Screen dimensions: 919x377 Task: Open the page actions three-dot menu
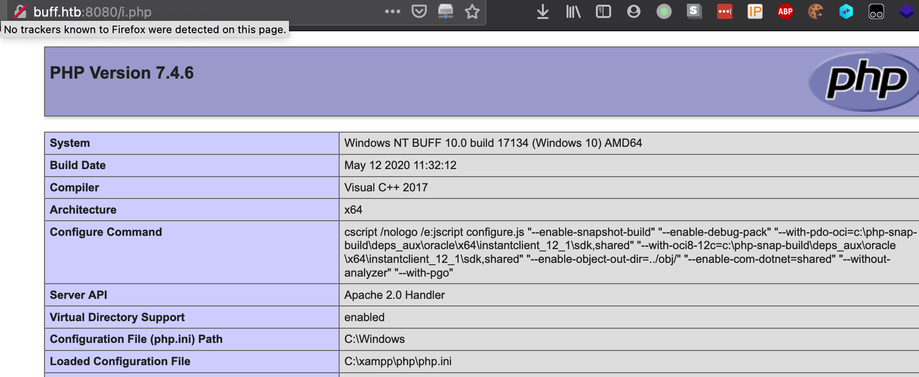392,11
